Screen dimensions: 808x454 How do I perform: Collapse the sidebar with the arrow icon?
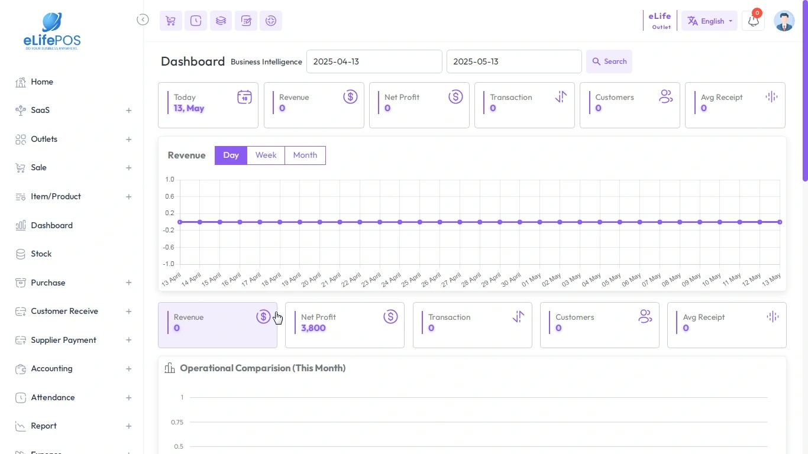pos(143,20)
